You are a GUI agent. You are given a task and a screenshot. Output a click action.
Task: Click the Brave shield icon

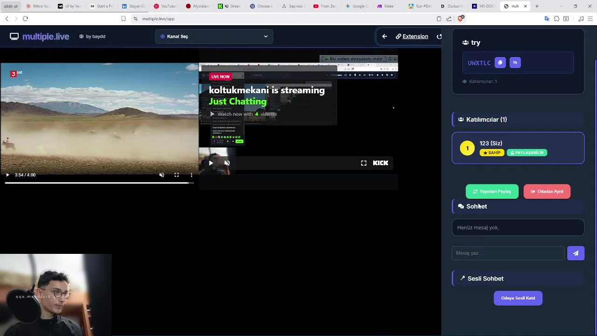pos(460,19)
